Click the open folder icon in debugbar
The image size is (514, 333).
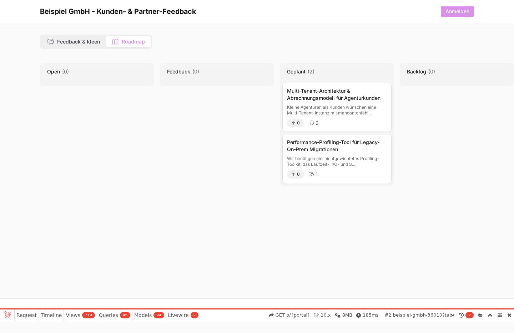tap(480, 315)
